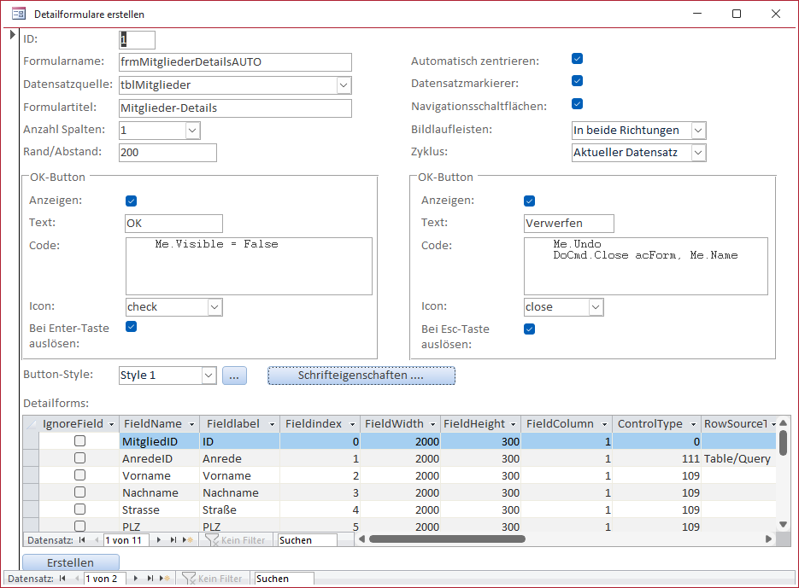Click the subform horizontal scrollbar thumb
The height and width of the screenshot is (588, 799).
coord(446,539)
